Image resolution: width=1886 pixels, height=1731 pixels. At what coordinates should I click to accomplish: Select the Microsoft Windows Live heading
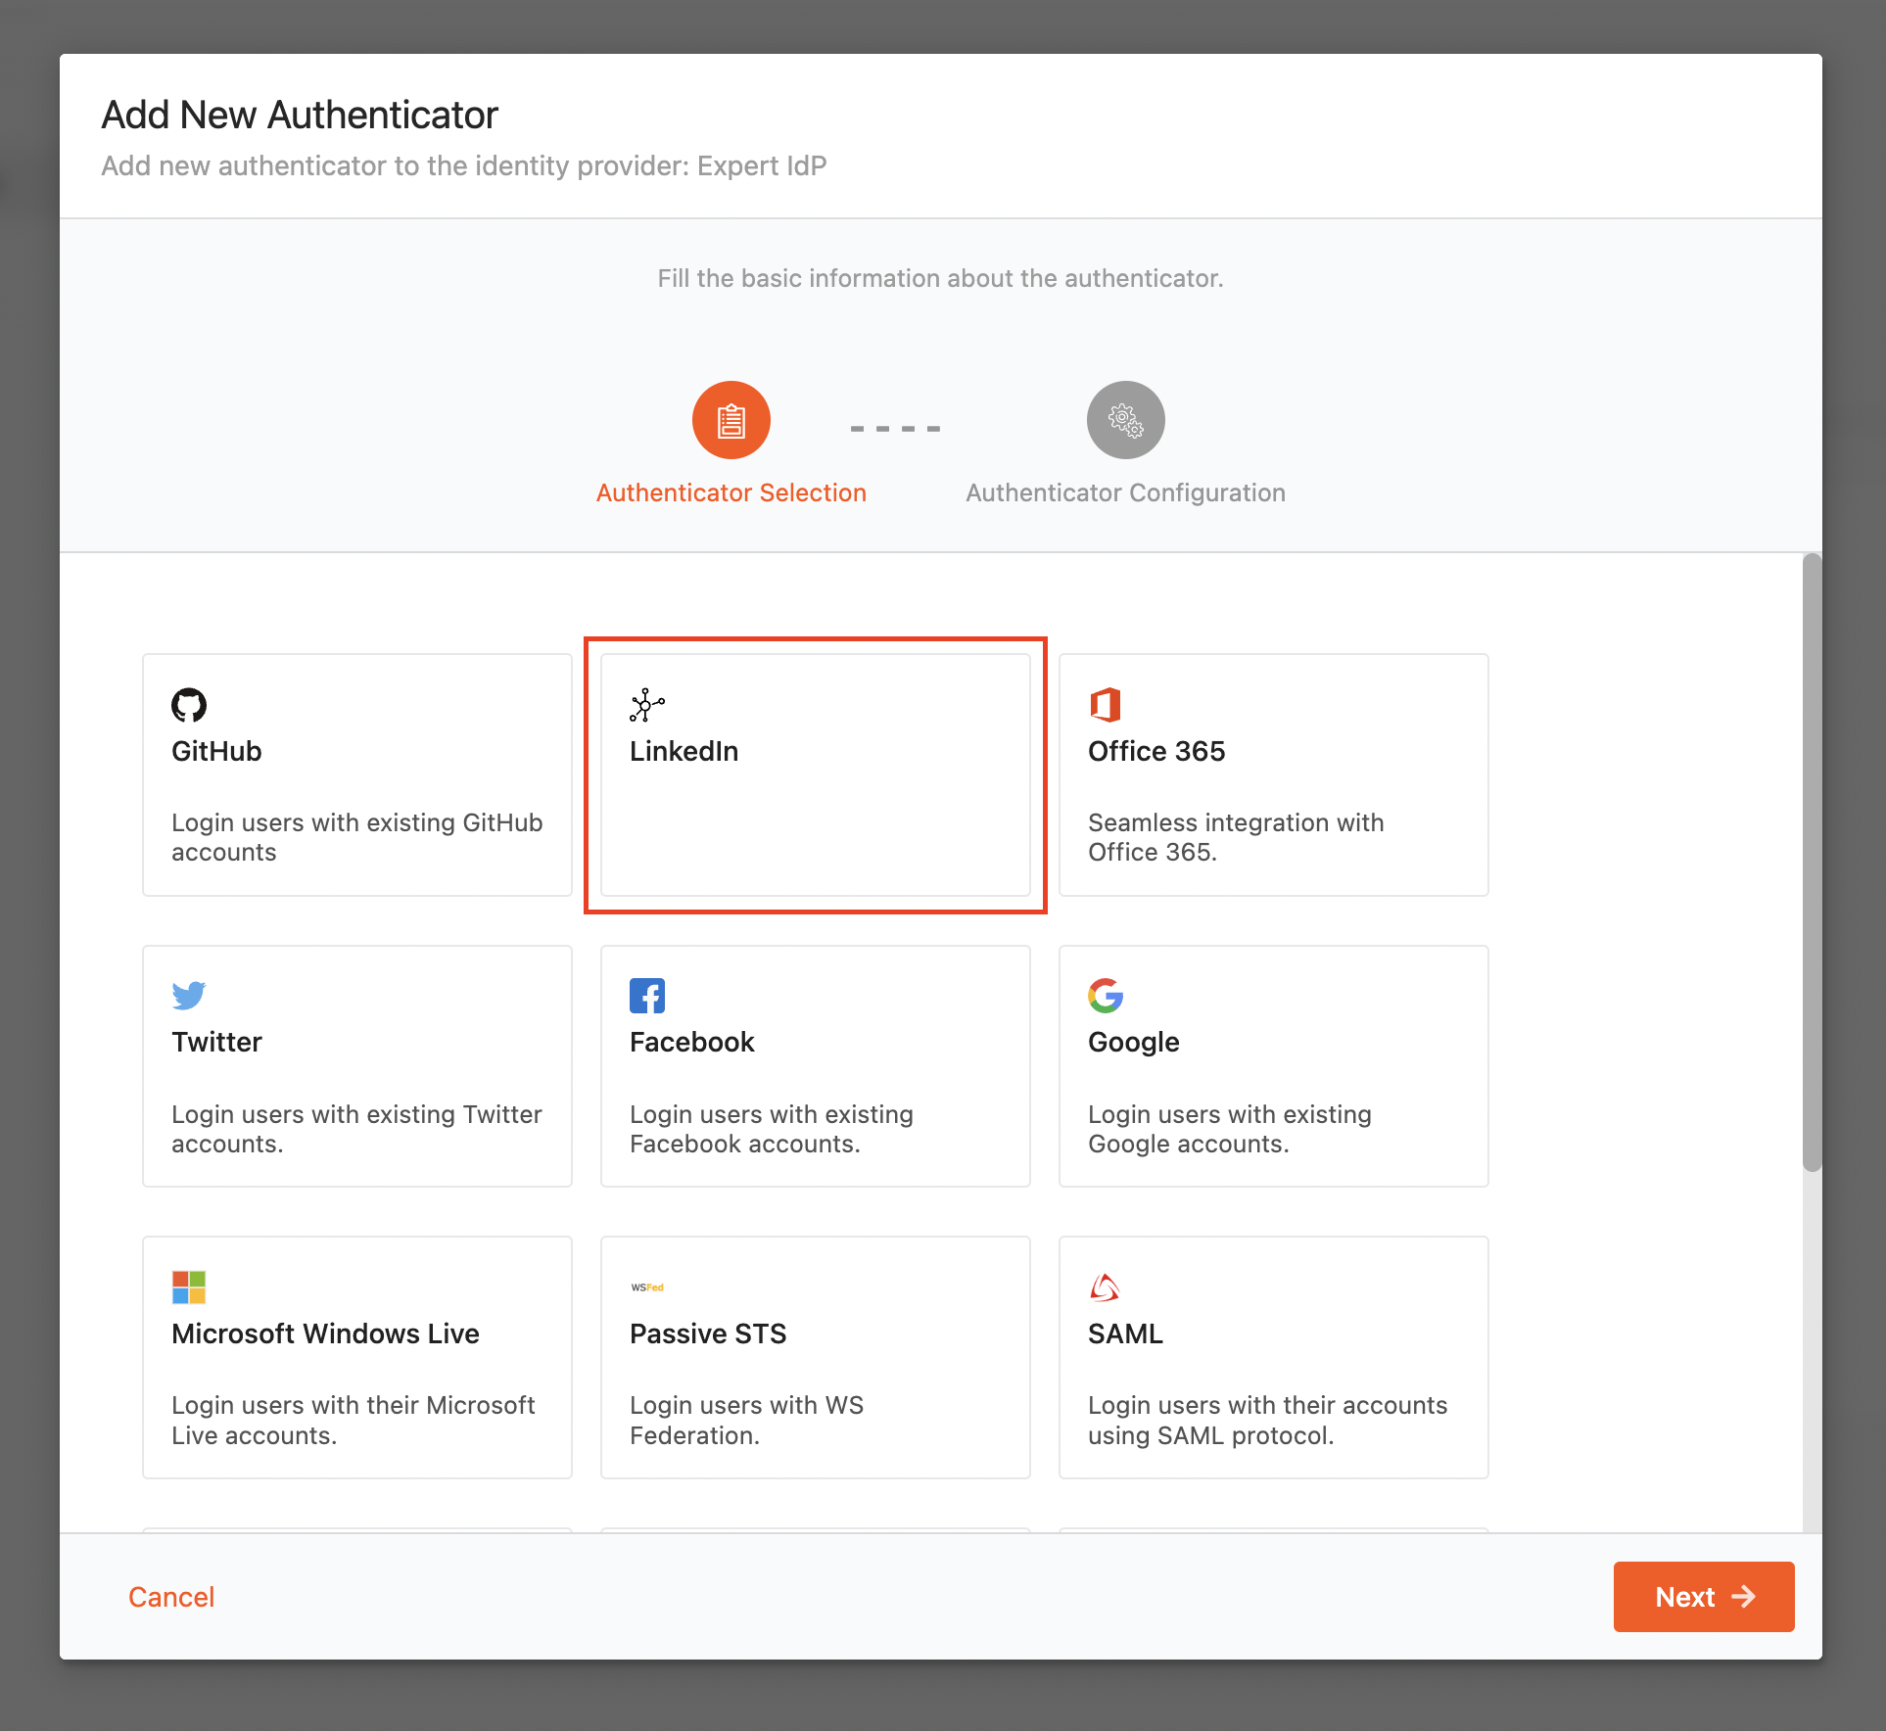point(325,1333)
